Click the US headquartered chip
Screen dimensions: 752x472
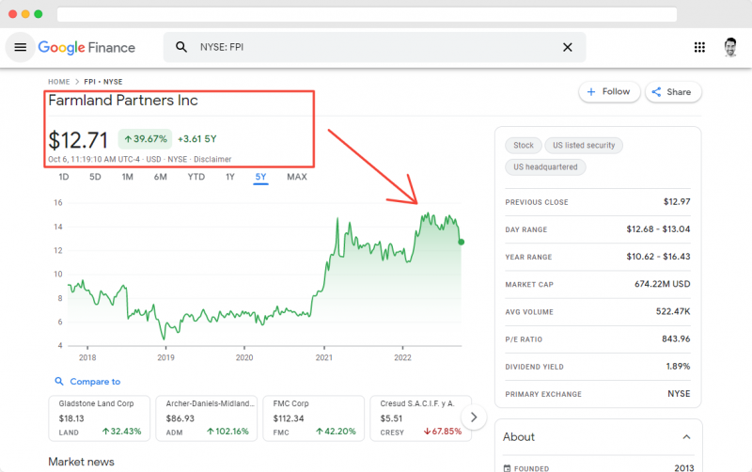pos(545,167)
